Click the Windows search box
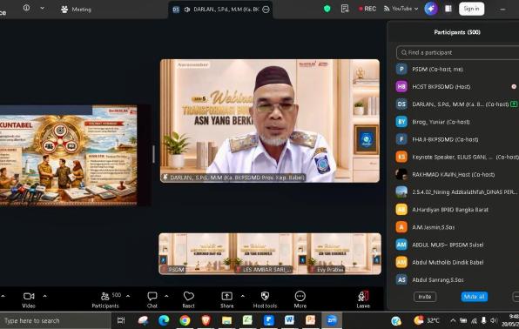 [x=55, y=320]
